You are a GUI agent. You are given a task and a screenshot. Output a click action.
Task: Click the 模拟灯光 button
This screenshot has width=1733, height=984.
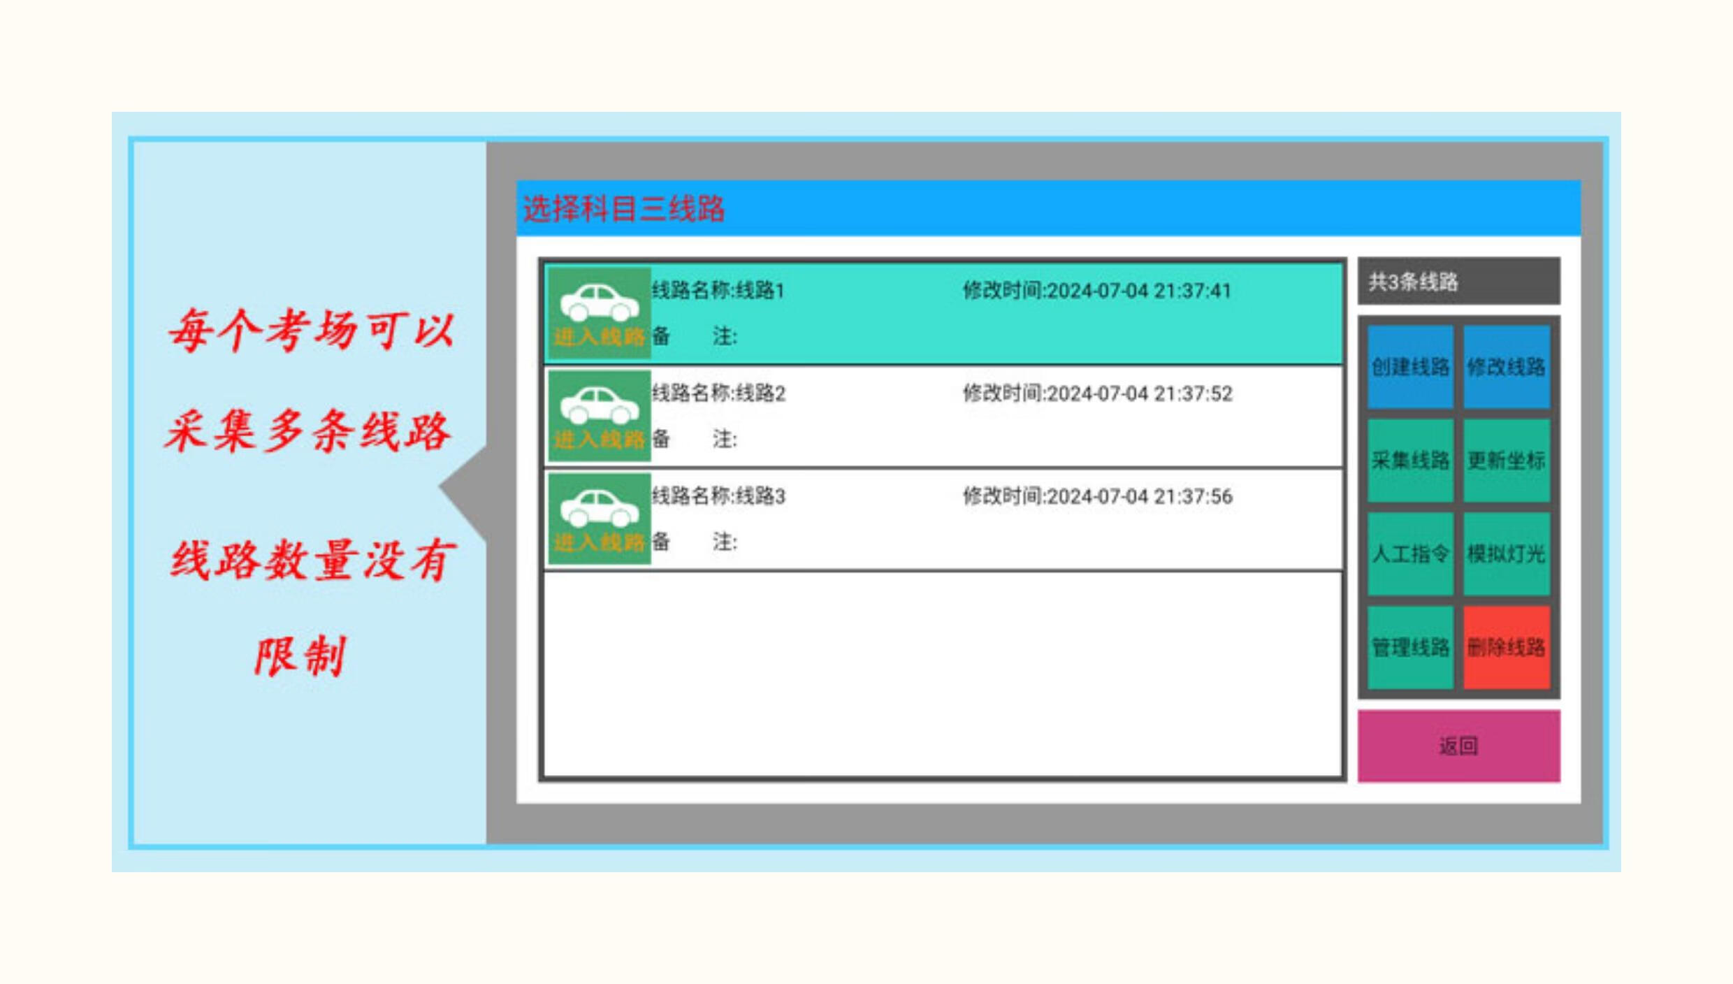click(x=1506, y=553)
